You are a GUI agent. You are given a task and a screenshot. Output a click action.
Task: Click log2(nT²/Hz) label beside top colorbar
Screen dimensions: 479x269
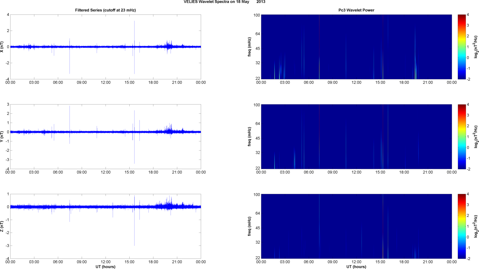[476, 47]
